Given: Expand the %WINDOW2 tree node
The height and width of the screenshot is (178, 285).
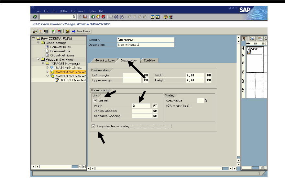Looking at the screenshot, I should 48,72.
